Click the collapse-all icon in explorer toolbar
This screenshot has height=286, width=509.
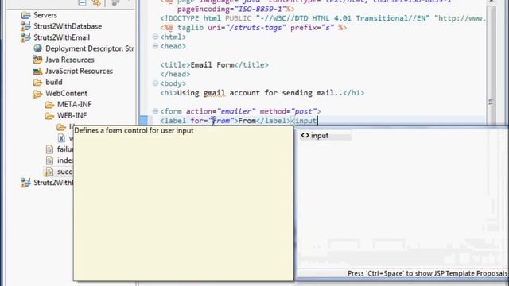pyautogui.click(x=83, y=2)
